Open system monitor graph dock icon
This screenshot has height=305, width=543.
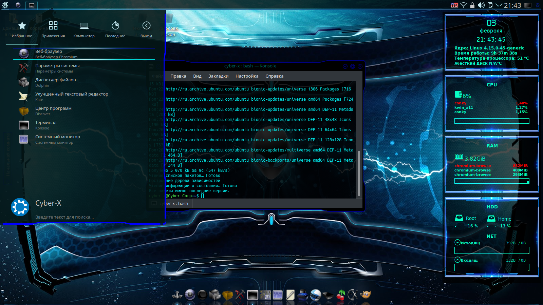[x=278, y=295]
